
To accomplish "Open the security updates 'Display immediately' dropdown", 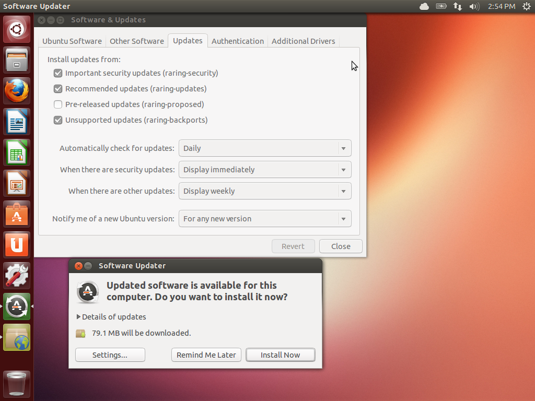I will [265, 170].
